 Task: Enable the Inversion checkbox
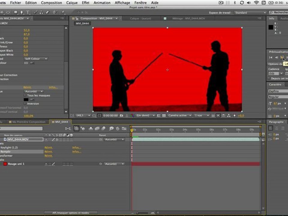click(x=25, y=103)
